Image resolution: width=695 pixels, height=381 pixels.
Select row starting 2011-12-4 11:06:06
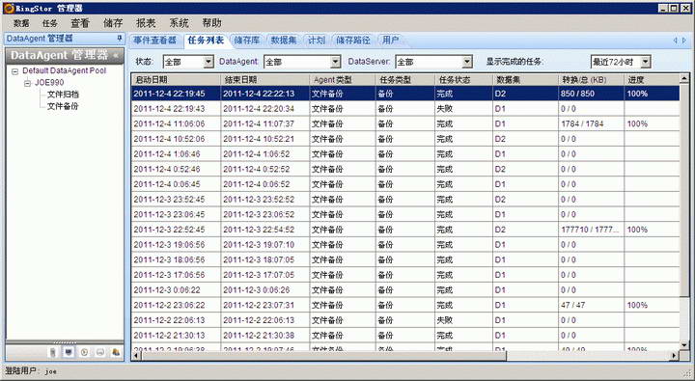click(x=405, y=123)
